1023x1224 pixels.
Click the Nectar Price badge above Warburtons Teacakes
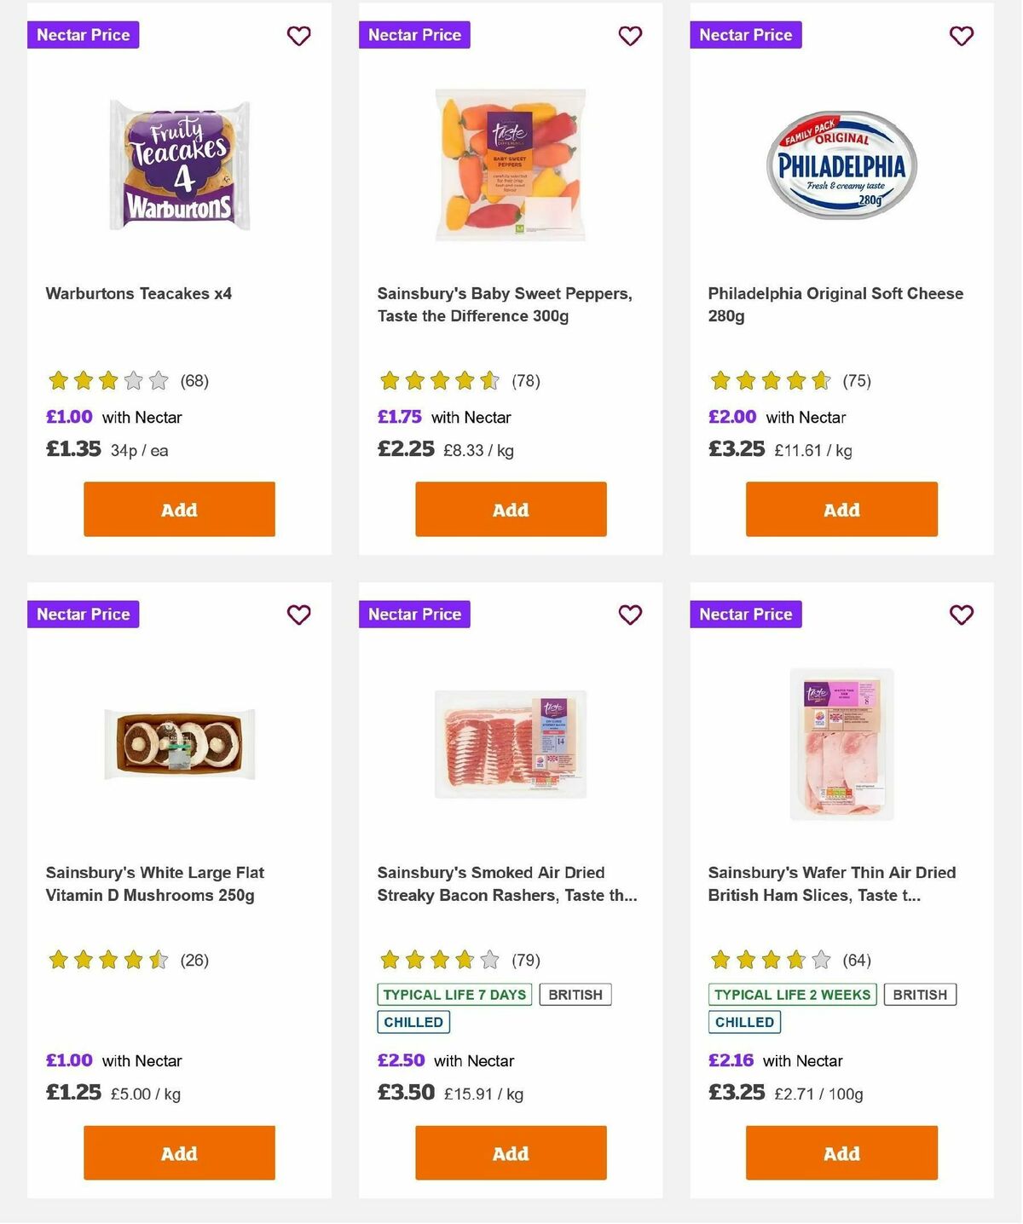pos(83,35)
